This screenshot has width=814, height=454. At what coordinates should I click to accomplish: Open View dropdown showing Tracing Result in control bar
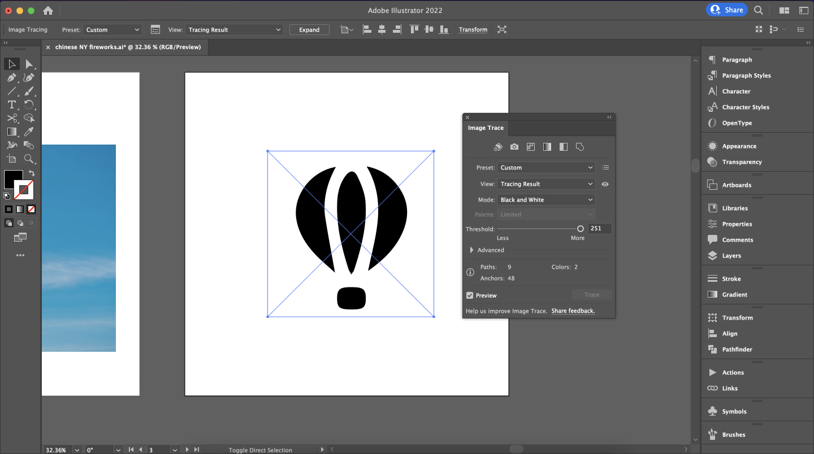coord(234,30)
